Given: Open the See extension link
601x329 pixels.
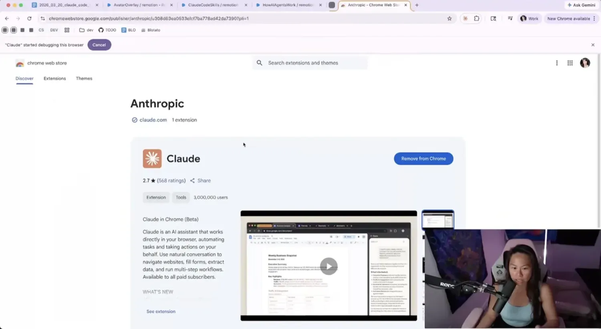Looking at the screenshot, I should click(161, 311).
